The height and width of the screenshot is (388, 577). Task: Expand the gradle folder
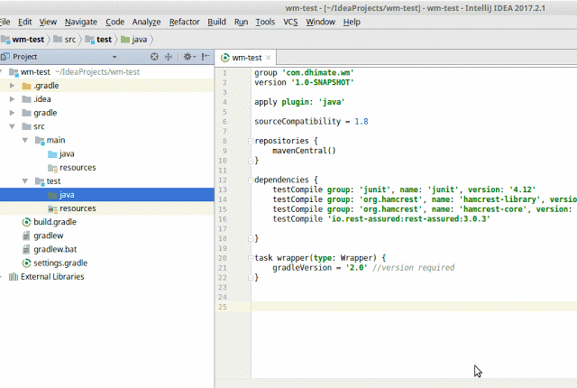click(x=12, y=113)
